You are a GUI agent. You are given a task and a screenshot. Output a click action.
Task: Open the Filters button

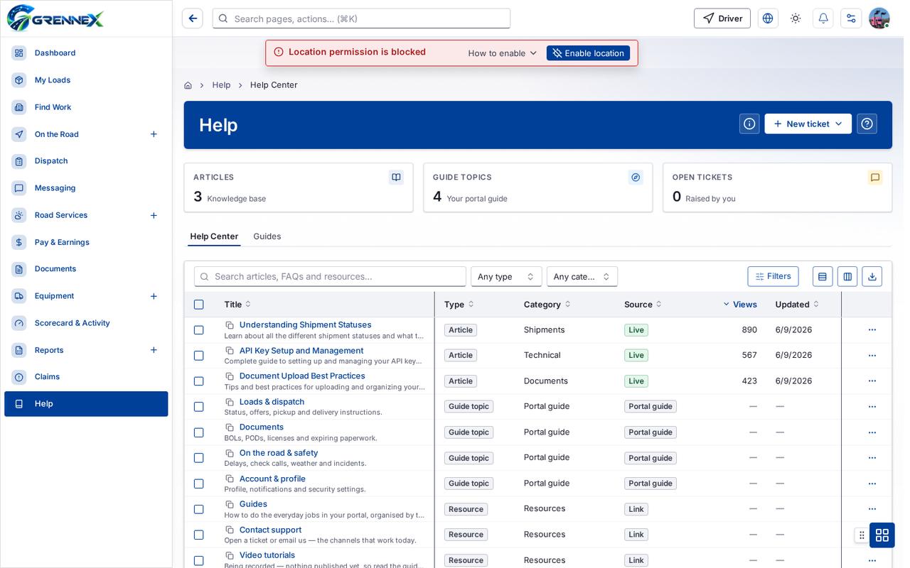(773, 276)
